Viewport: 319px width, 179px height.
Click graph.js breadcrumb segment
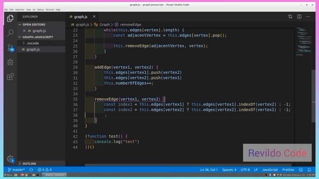click(x=80, y=24)
